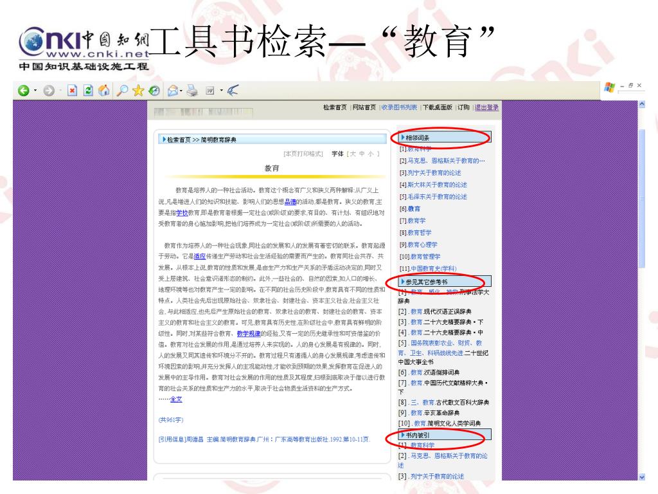
Task: Open adjacent entry 毛泽东关于教育的论述
Action: coord(437,197)
